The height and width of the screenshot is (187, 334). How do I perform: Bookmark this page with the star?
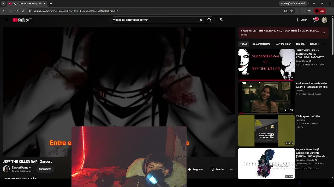[291, 11]
